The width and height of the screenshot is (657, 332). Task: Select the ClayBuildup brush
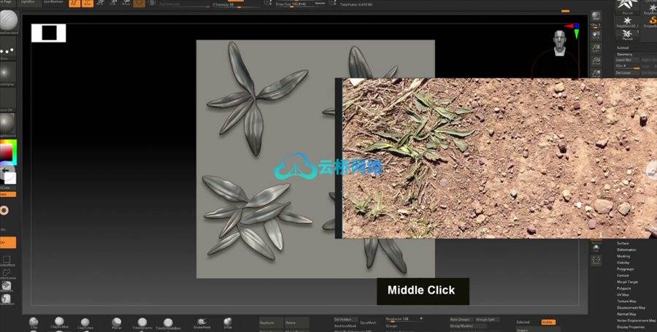pos(60,323)
